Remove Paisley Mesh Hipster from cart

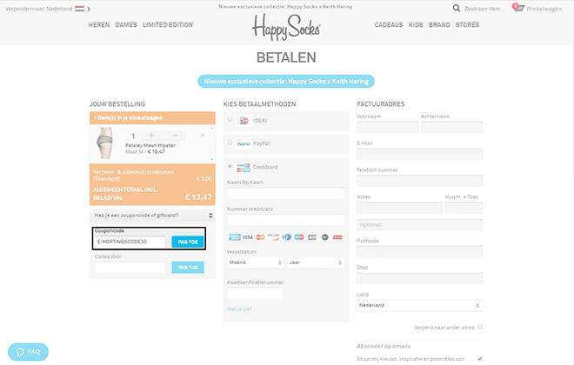coord(203,136)
